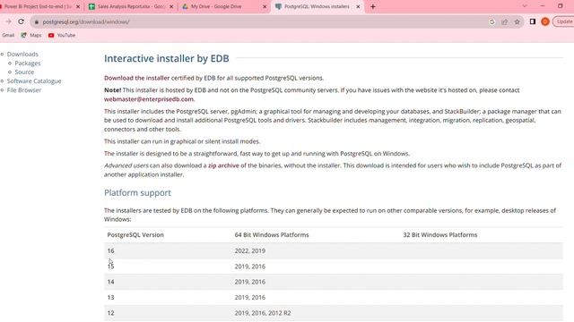Screen dimensions: 574x322
Task: Close the PostgreSQL installers tab
Action: (358, 6)
